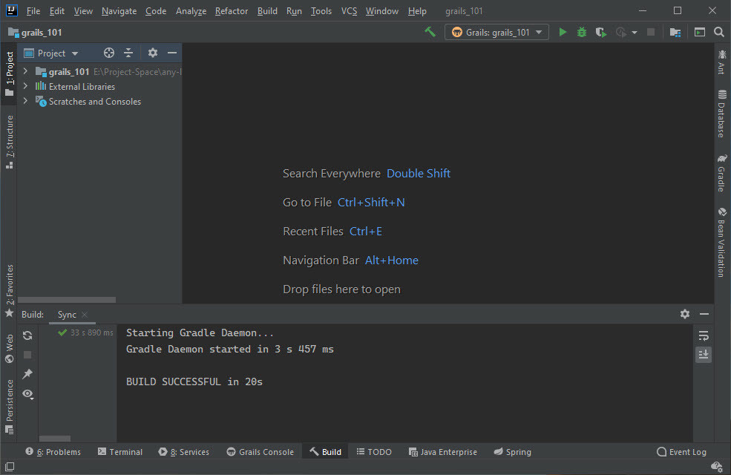Open the Navigate menu
This screenshot has width=731, height=475.
[x=119, y=10]
